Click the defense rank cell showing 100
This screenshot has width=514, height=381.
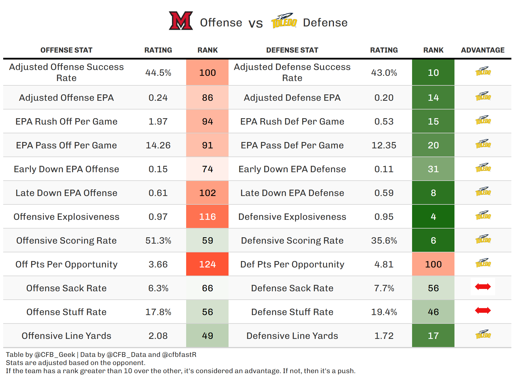[433, 264]
